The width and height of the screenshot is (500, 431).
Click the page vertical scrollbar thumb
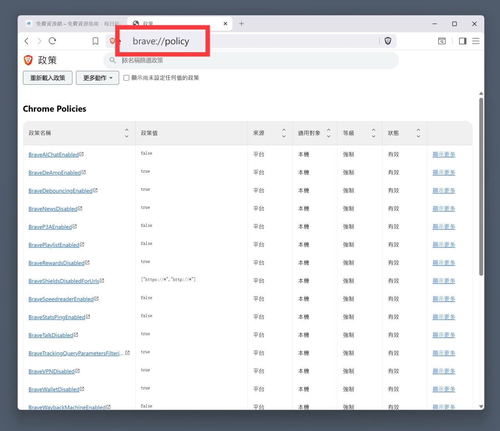click(481, 187)
